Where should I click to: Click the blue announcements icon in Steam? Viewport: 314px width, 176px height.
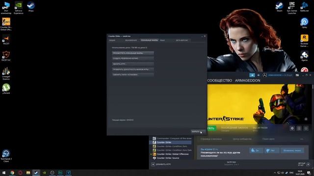tap(252, 75)
